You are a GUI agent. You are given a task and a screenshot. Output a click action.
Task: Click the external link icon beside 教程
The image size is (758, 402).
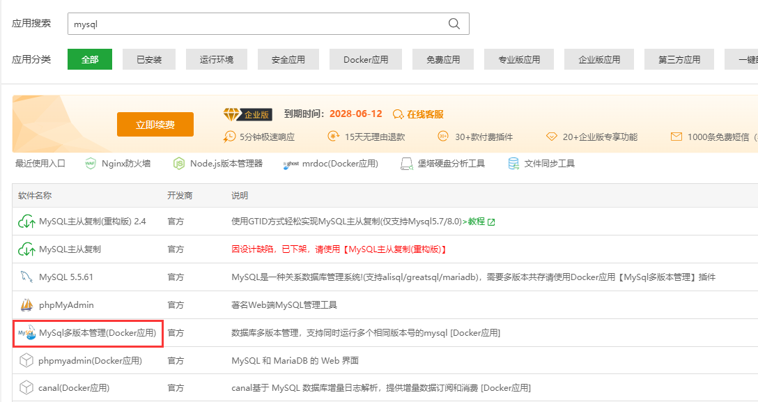click(x=491, y=222)
